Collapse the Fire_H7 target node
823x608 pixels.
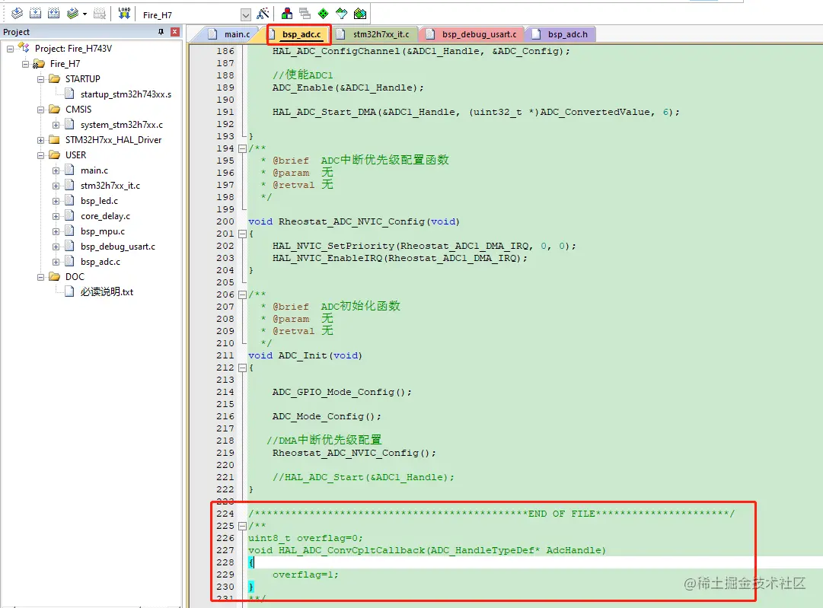tap(25, 64)
